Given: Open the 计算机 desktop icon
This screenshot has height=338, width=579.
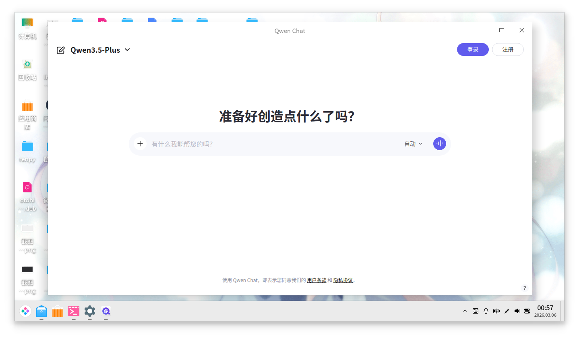Looking at the screenshot, I should [27, 28].
